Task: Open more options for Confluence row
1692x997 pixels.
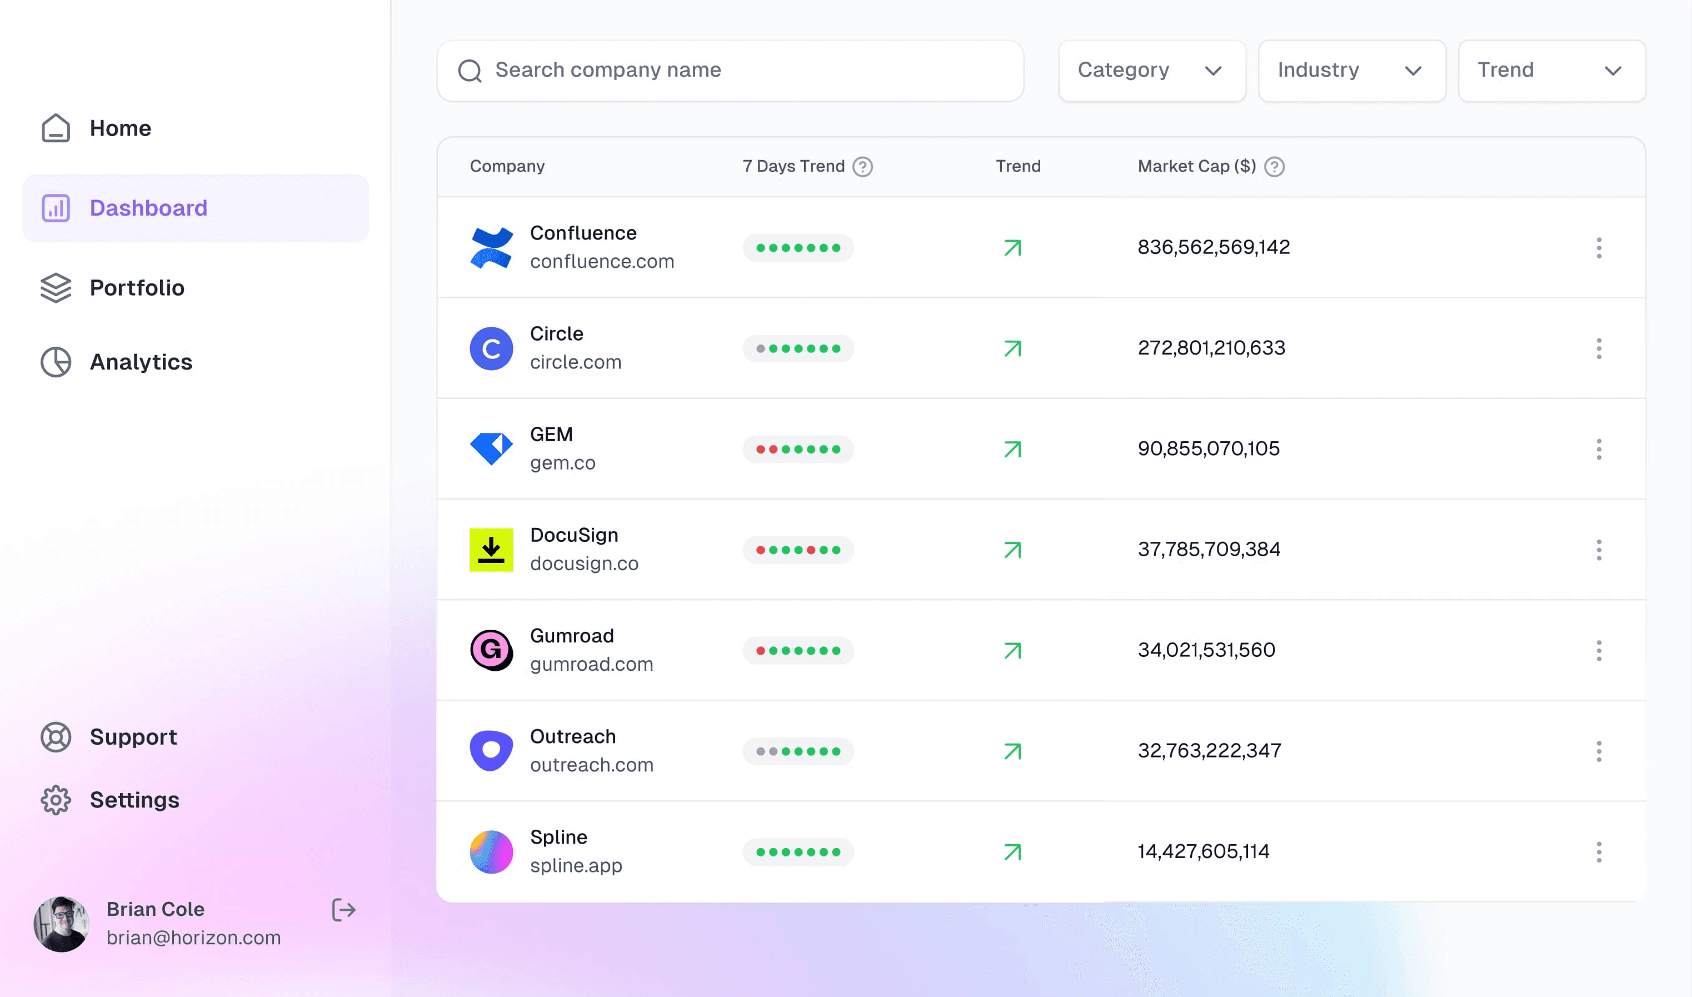Action: click(x=1599, y=247)
